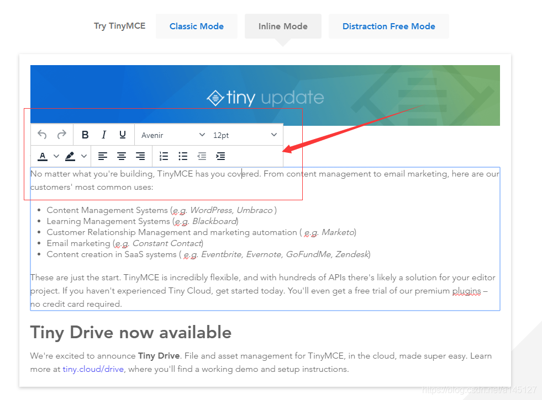Open the Distraction Free Mode tab
This screenshot has width=542, height=400.
[x=389, y=26]
